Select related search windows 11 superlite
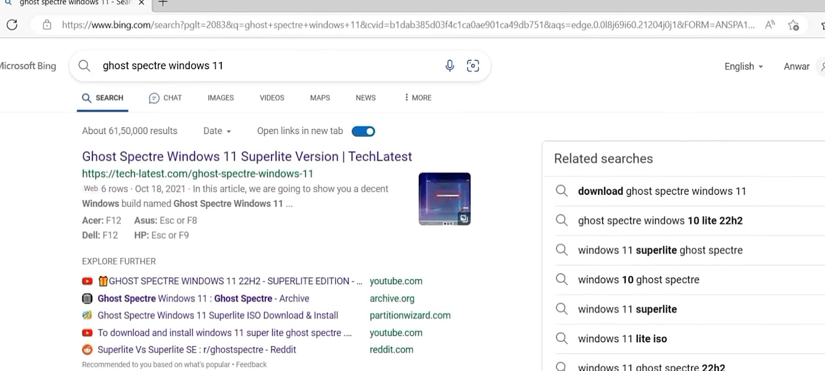Image resolution: width=825 pixels, height=371 pixels. (x=628, y=309)
